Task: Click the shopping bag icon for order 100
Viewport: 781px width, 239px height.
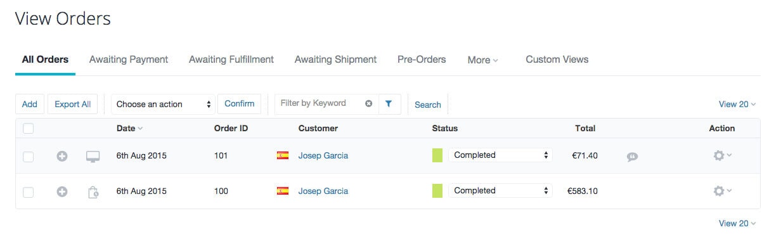Action: [93, 191]
